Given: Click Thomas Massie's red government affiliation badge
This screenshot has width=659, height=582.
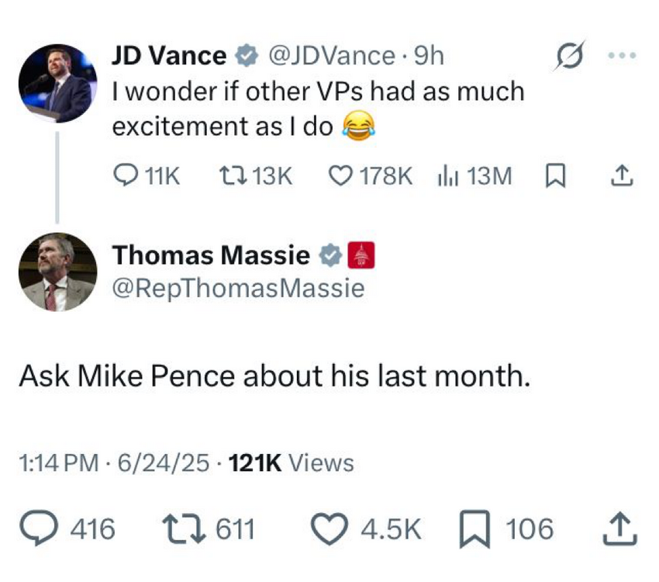Looking at the screenshot, I should tap(363, 255).
